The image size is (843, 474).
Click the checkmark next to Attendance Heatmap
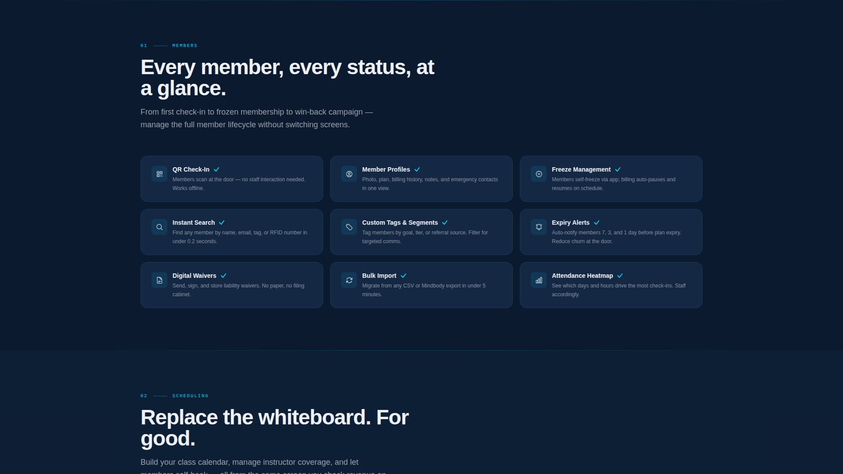pos(620,276)
